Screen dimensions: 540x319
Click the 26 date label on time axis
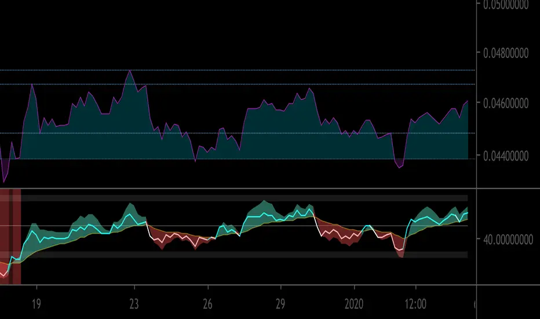(x=207, y=304)
